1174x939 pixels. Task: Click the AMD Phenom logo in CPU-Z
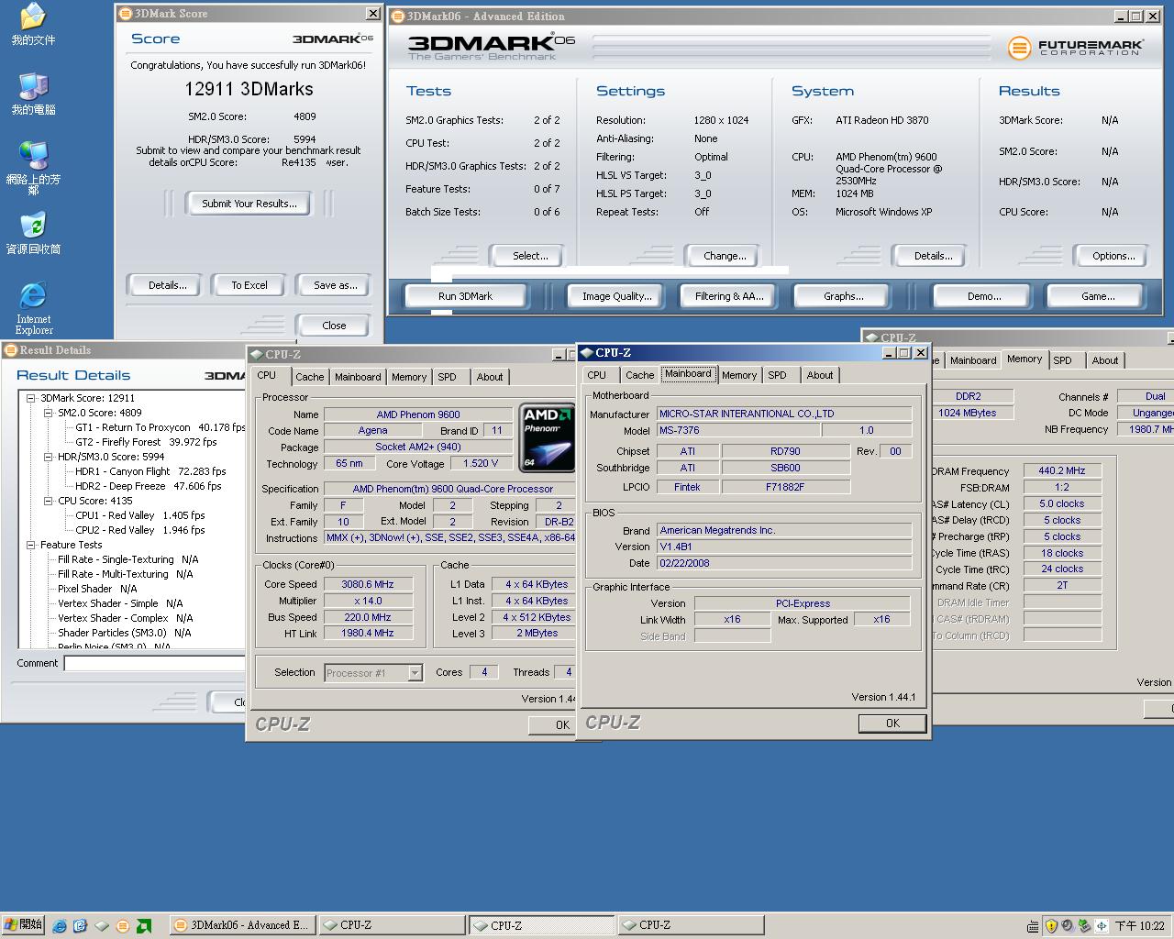click(x=547, y=437)
